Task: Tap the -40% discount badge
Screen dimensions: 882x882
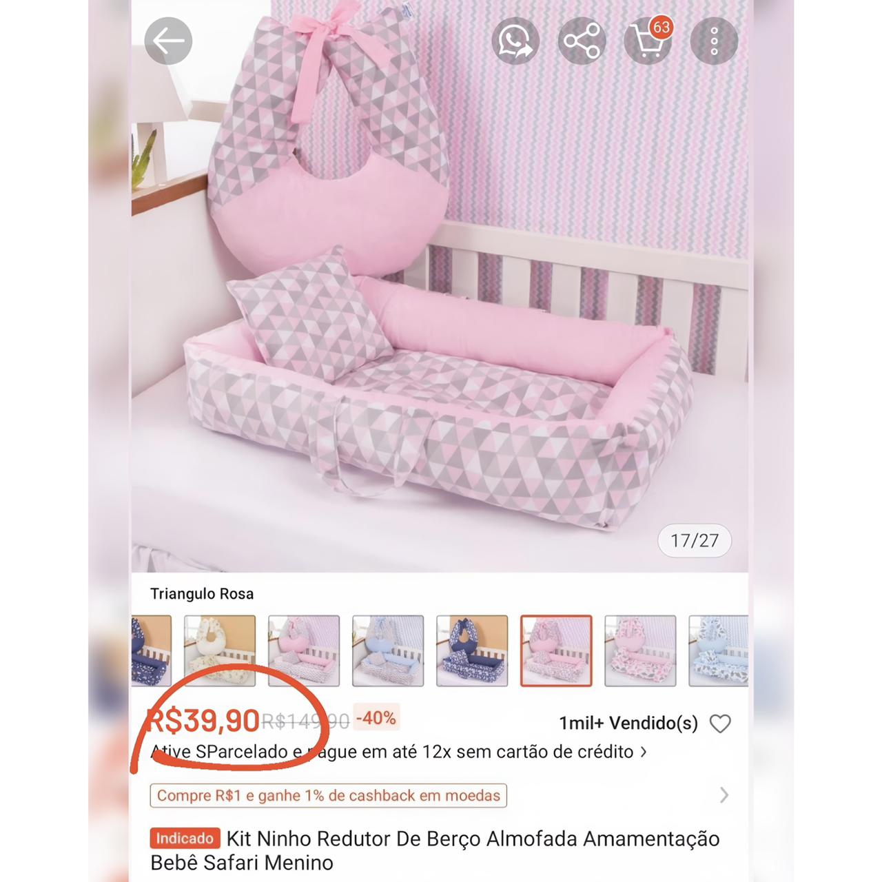Action: pos(376,719)
